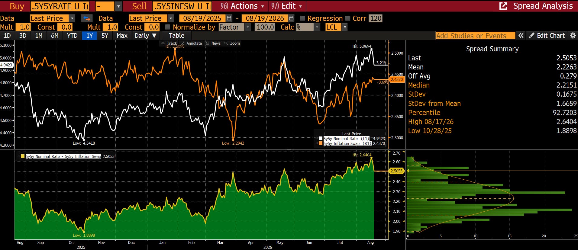Image resolution: width=578 pixels, height=250 pixels.
Task: Focus the Sell ticker field .5Y5INFSW
Action: pos(182,6)
